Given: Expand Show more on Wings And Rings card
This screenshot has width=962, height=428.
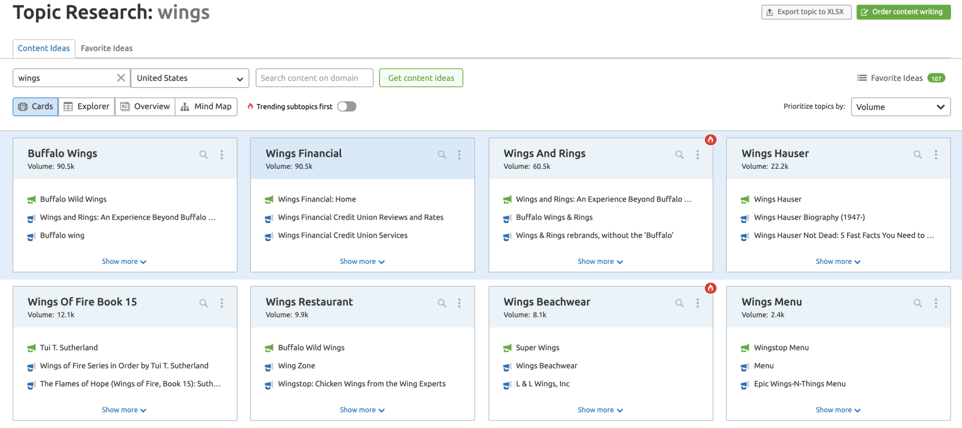Looking at the screenshot, I should pos(600,262).
